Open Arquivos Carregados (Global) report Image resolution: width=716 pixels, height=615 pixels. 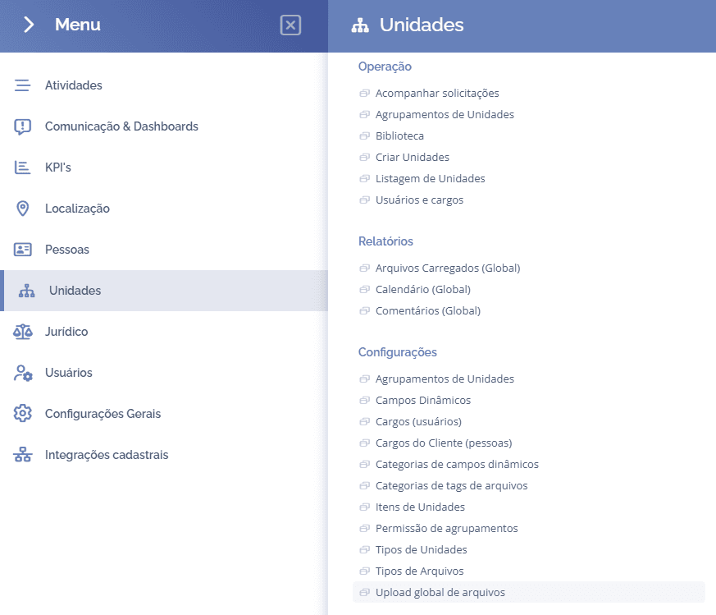[x=448, y=268]
